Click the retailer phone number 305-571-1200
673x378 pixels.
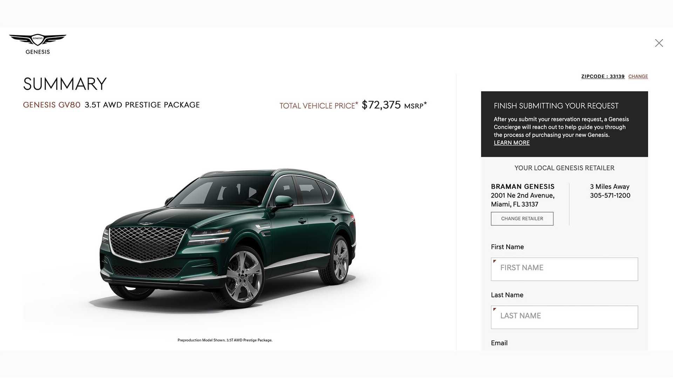coord(610,195)
